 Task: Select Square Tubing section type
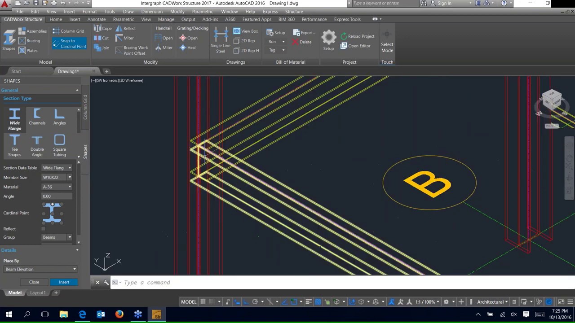pyautogui.click(x=59, y=146)
